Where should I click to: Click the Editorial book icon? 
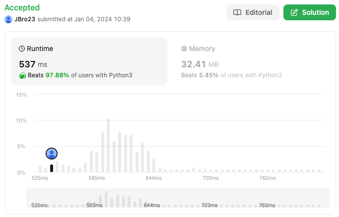[238, 12]
